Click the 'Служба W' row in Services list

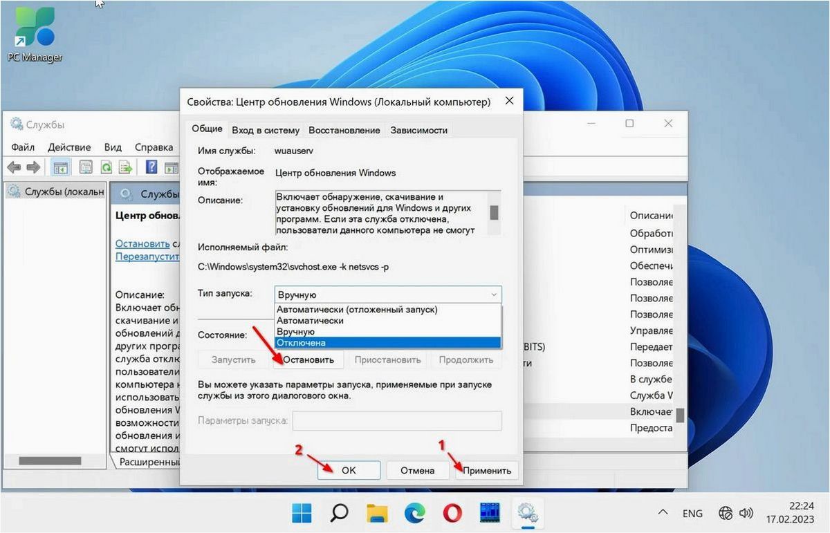651,395
